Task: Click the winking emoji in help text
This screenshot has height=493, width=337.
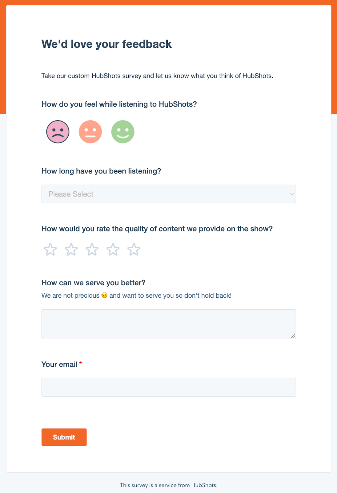Action: [x=104, y=295]
